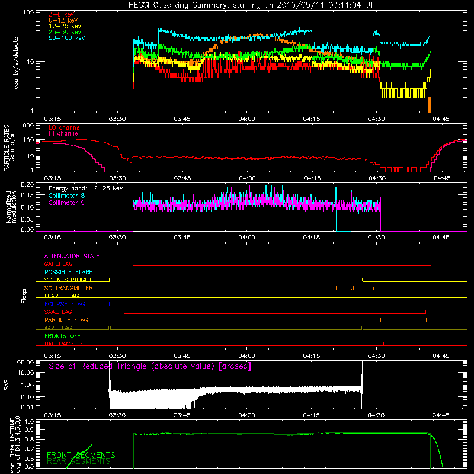This screenshot has height=474, width=474.
Task: Select the Collimator 9 legend label
Action: tap(66, 203)
